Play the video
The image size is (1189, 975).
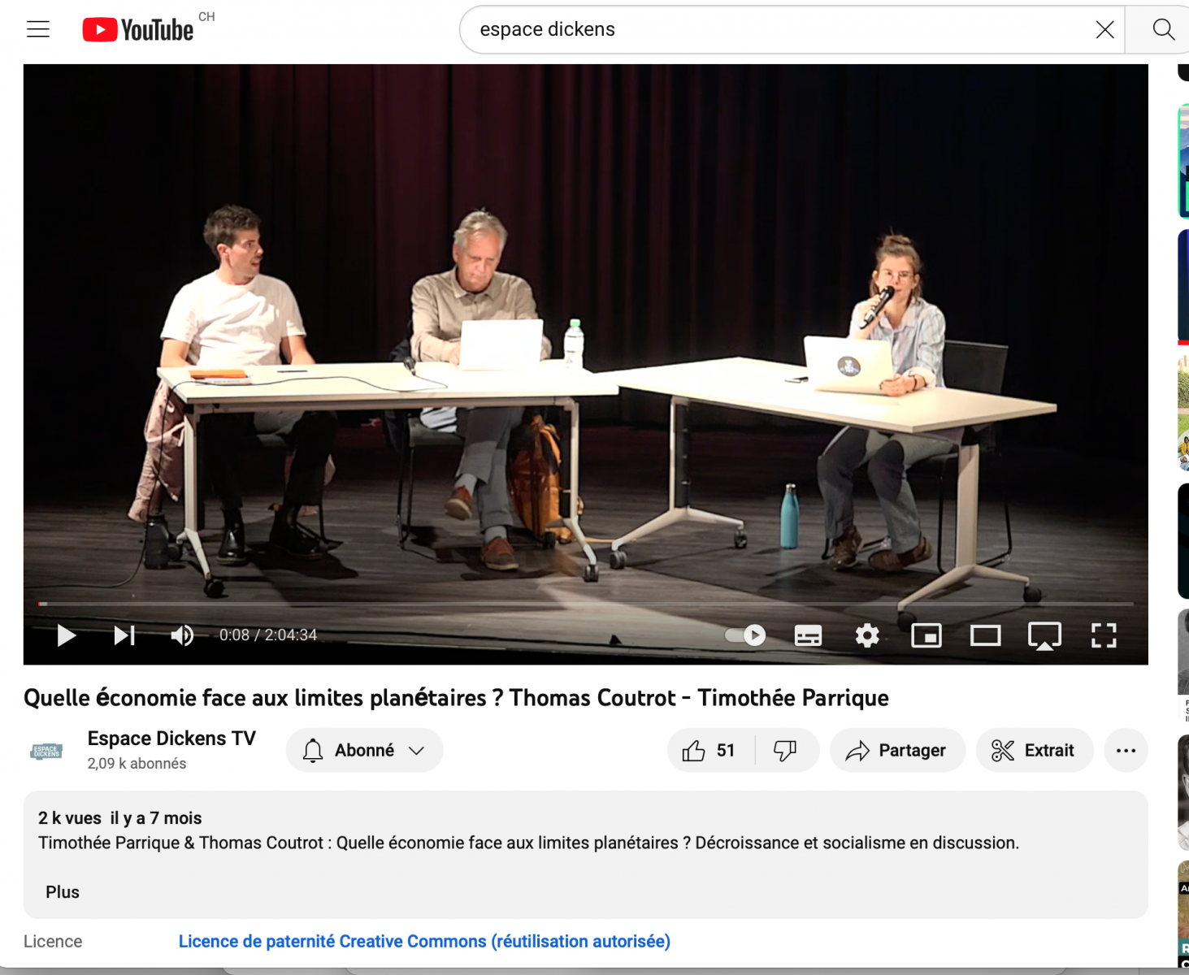[67, 635]
